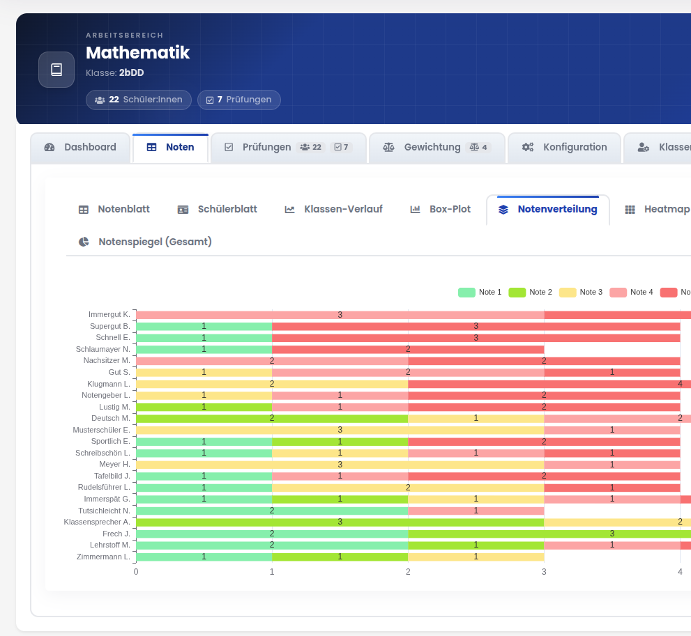Click the Musterschüler E. yellow Note 3 bar
691x636 pixels.
pos(340,430)
